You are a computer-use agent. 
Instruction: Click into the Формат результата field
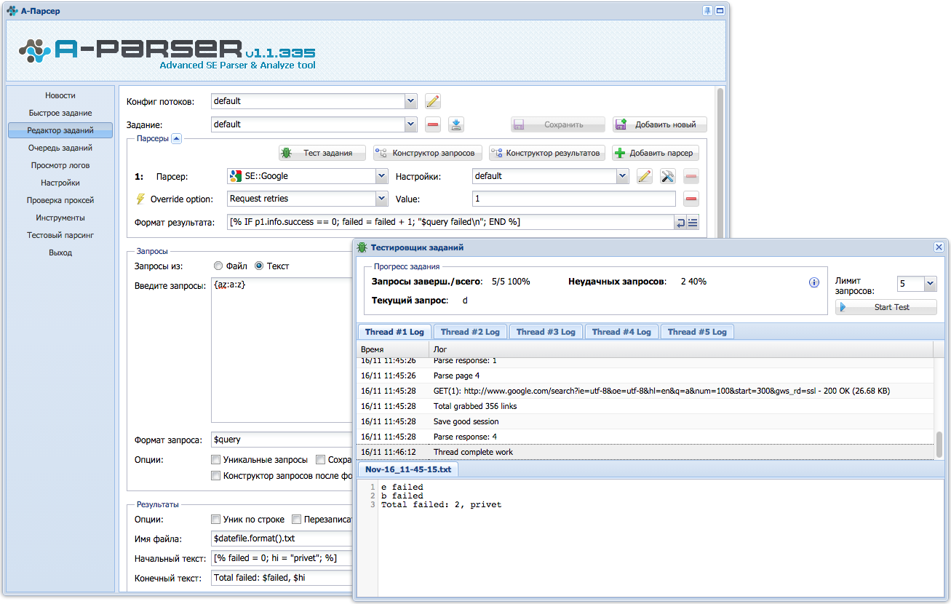click(x=450, y=223)
